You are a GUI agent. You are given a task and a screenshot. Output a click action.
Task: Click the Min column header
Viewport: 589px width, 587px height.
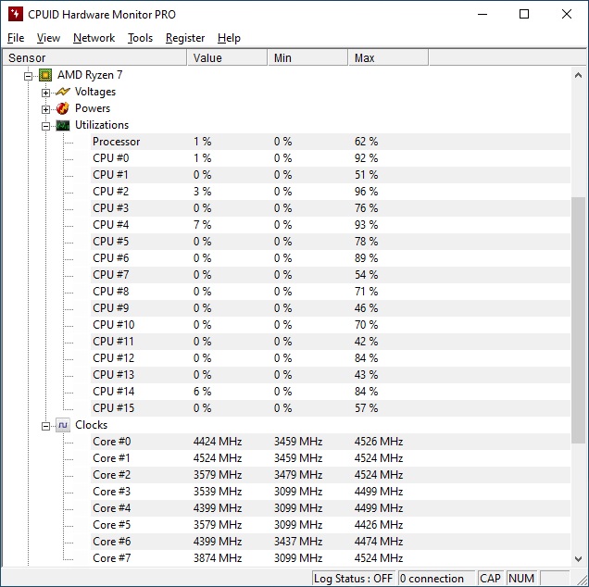click(307, 57)
